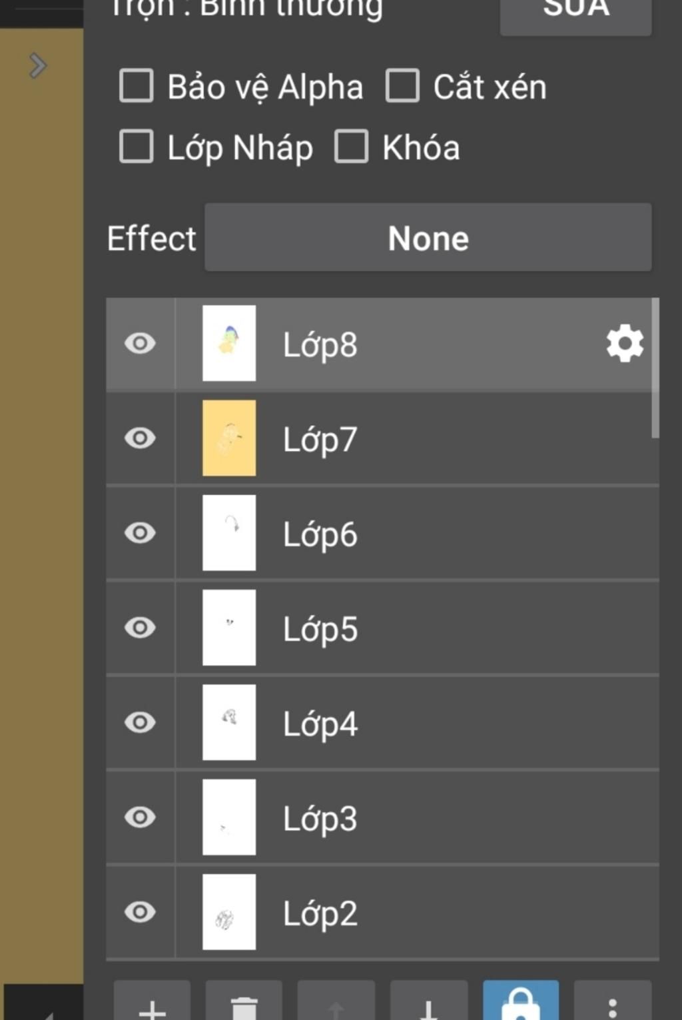Hide Lớp7 layer with eye icon
This screenshot has height=1020, width=682.
(140, 438)
